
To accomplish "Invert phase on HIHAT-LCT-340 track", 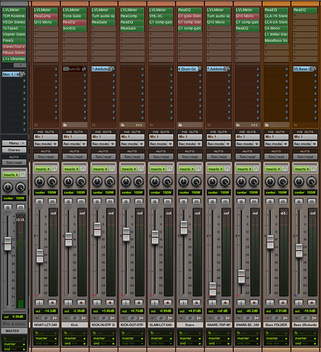I will tap(46, 318).
